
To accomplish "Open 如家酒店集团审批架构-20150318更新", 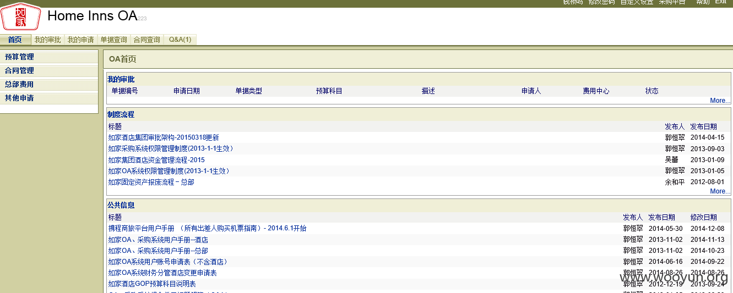I will click(x=164, y=137).
